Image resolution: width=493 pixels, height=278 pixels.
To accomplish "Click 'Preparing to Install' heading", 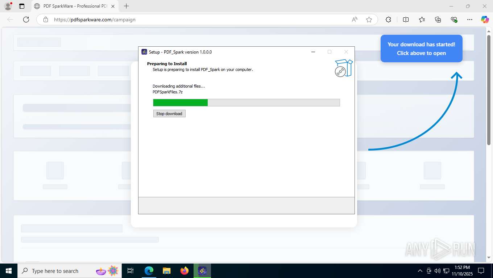I will (167, 64).
